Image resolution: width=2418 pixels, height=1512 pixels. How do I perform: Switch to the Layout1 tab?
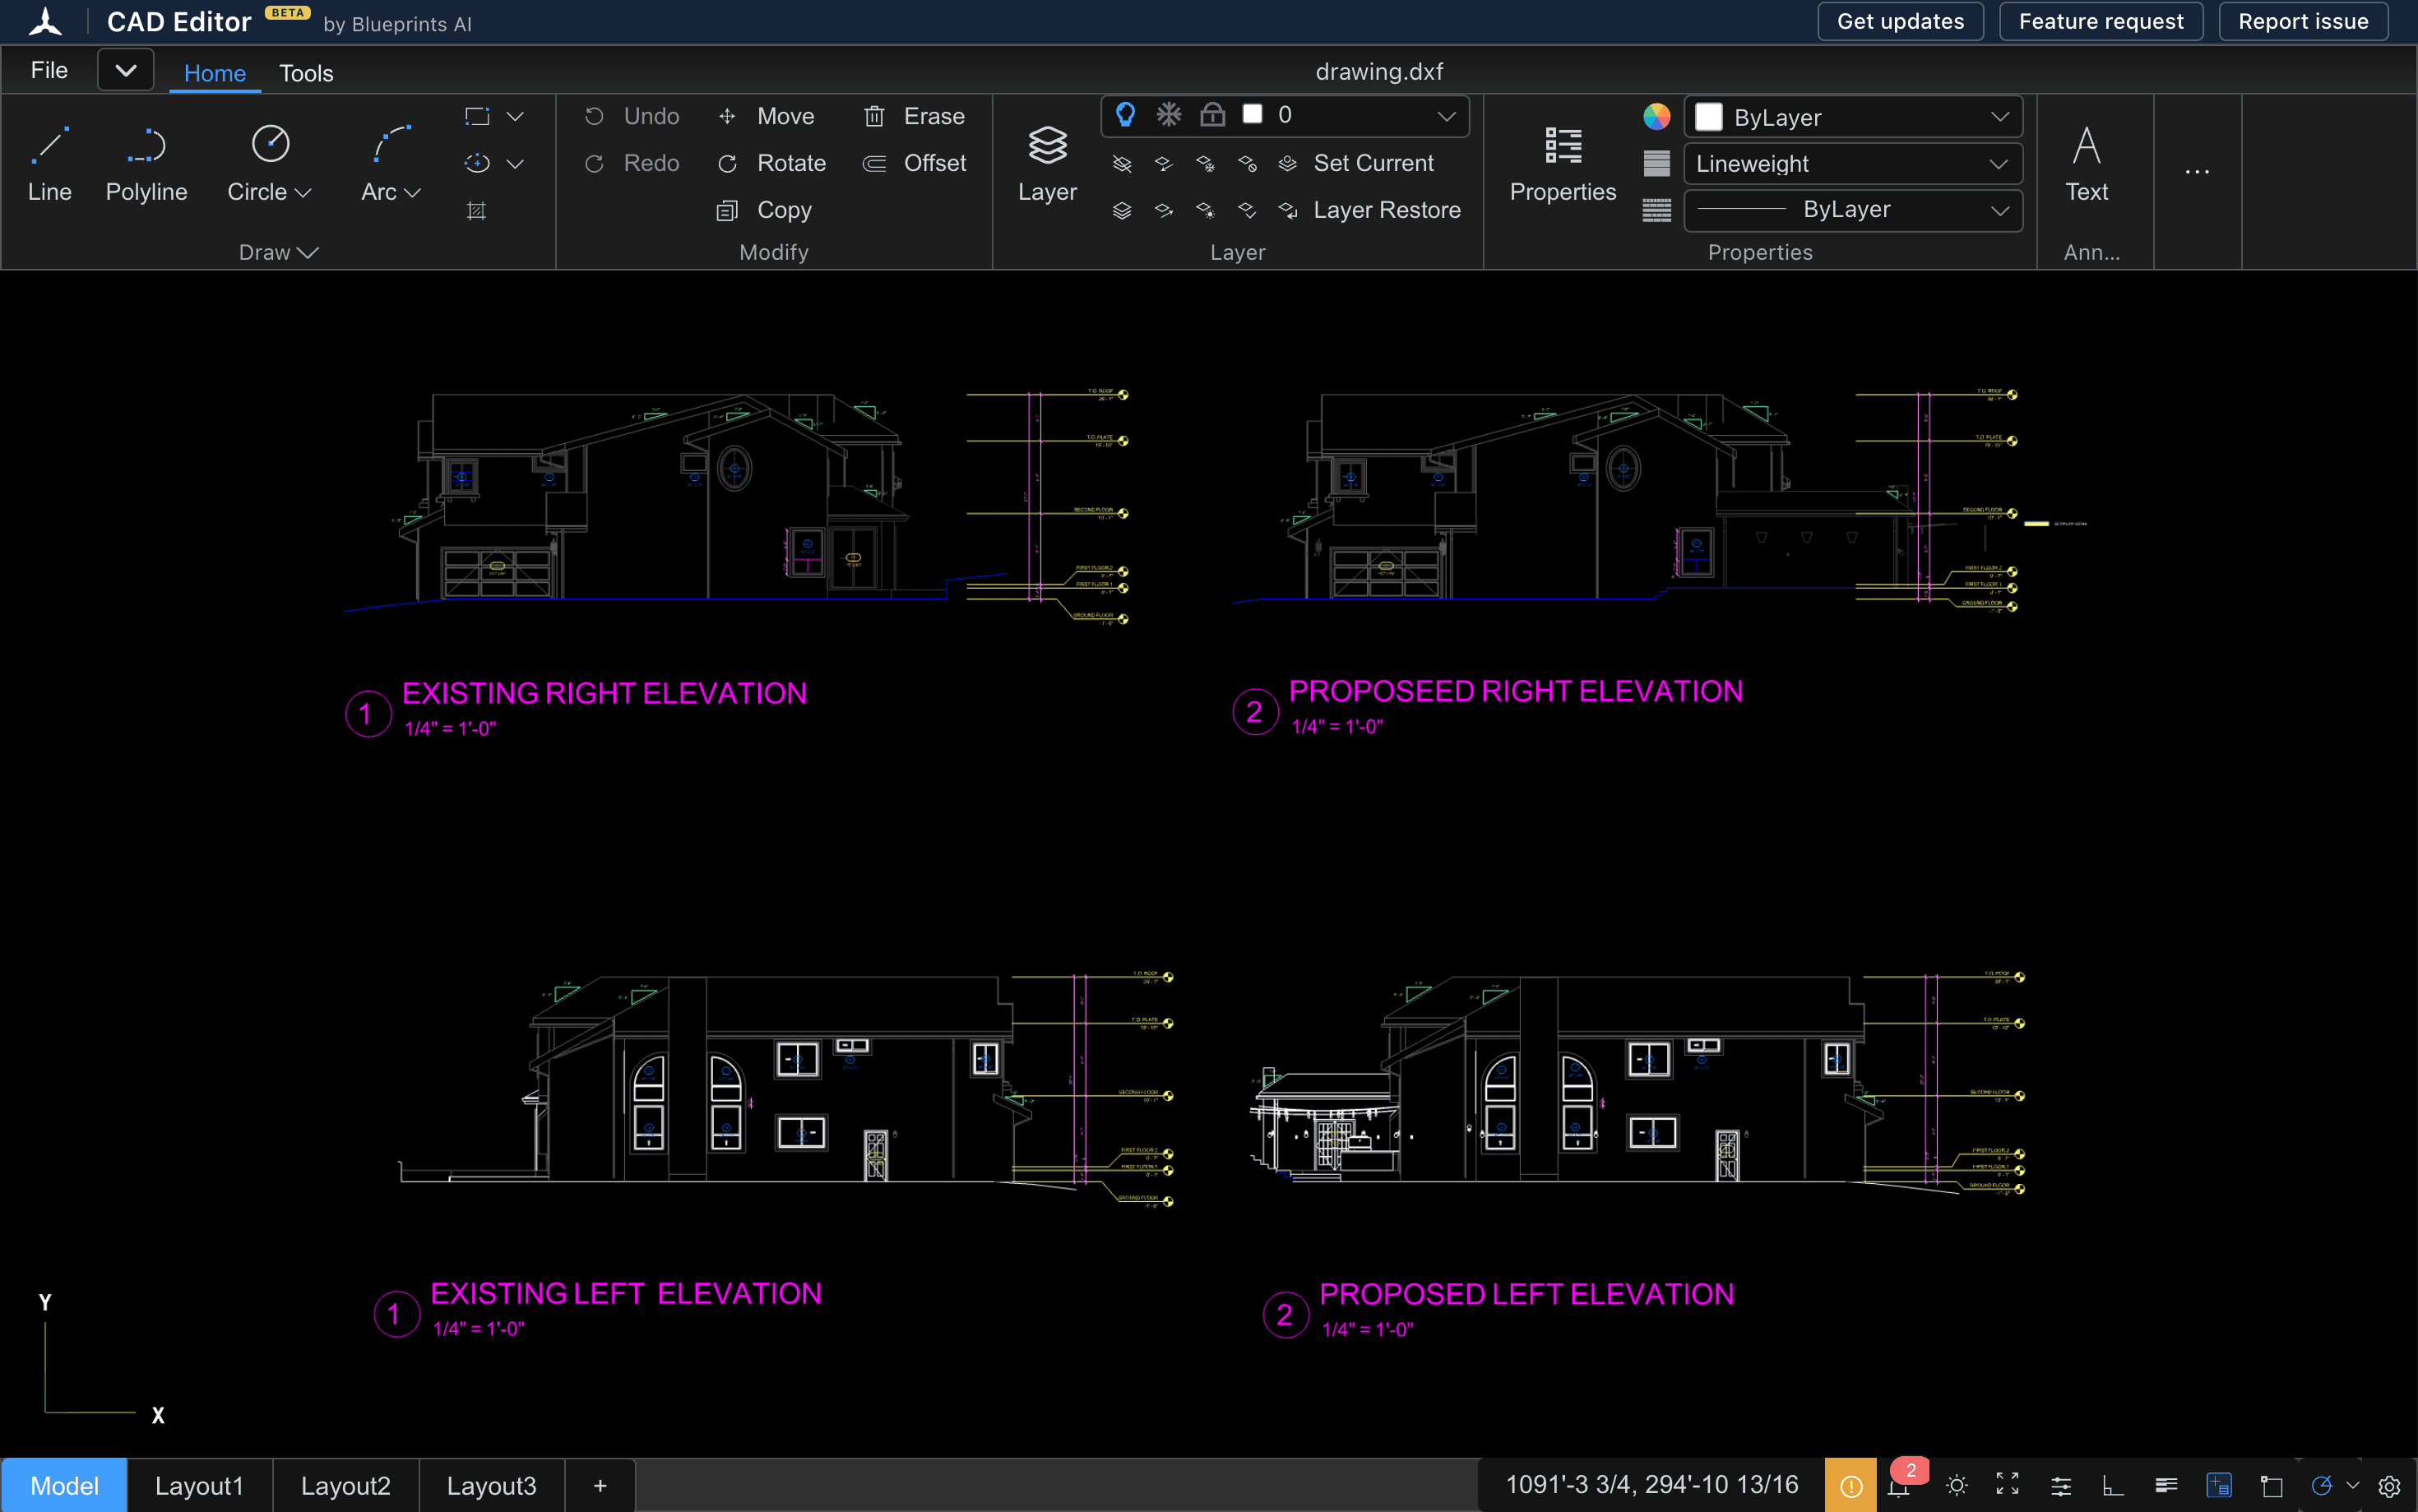click(199, 1485)
